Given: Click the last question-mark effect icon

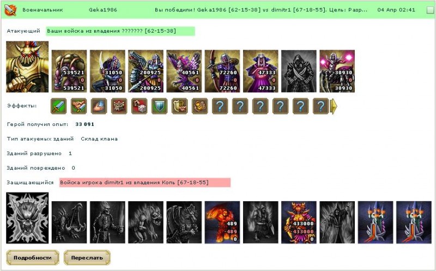Looking at the screenshot, I should [320, 106].
